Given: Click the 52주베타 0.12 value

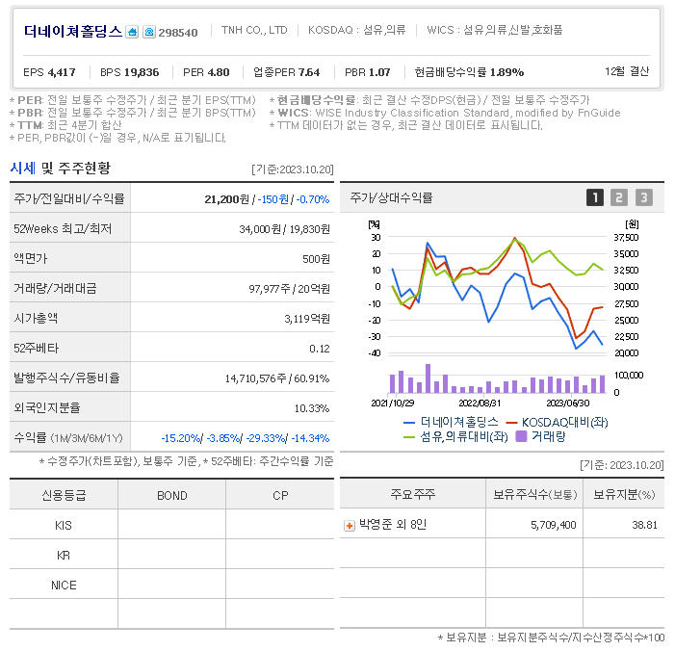Looking at the screenshot, I should pyautogui.click(x=320, y=349).
